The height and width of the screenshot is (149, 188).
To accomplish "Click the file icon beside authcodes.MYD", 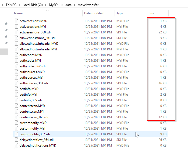I will tap(16, 55).
